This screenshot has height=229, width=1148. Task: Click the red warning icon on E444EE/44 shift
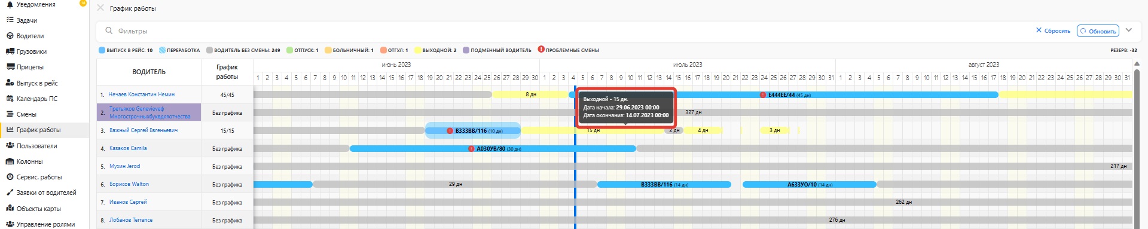pos(763,95)
